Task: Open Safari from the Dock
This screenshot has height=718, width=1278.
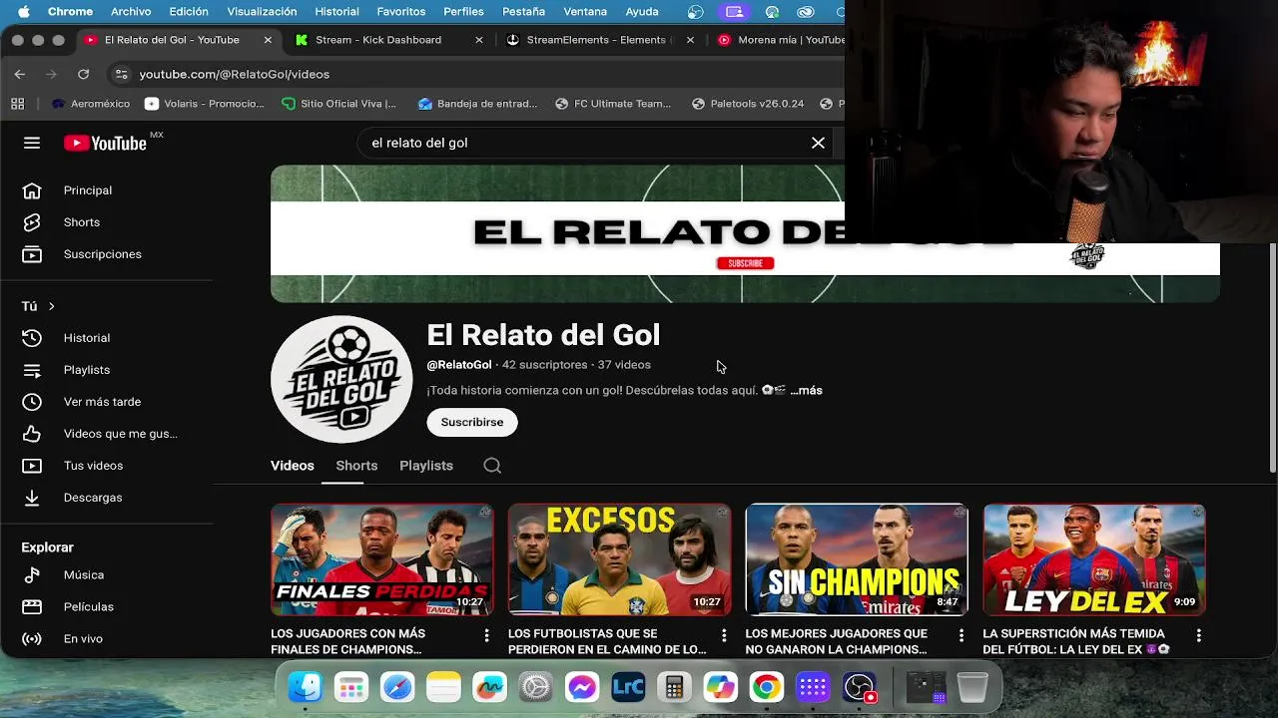Action: [397, 687]
